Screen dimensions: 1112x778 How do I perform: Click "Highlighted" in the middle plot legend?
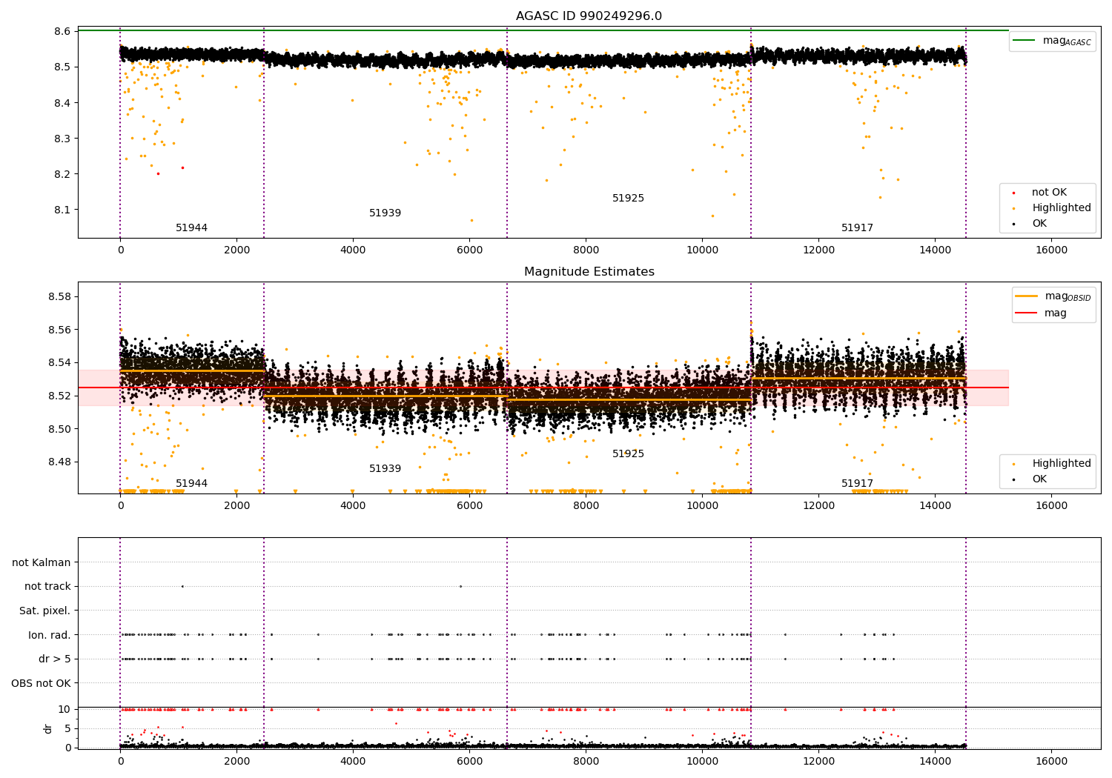[x=1062, y=464]
